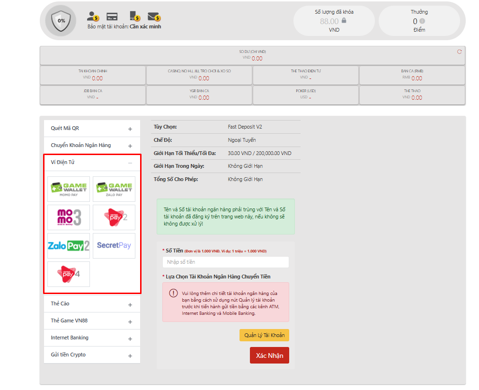Click the BAN CA (RMB) balance tile
The width and height of the screenshot is (479, 390).
[x=412, y=75]
